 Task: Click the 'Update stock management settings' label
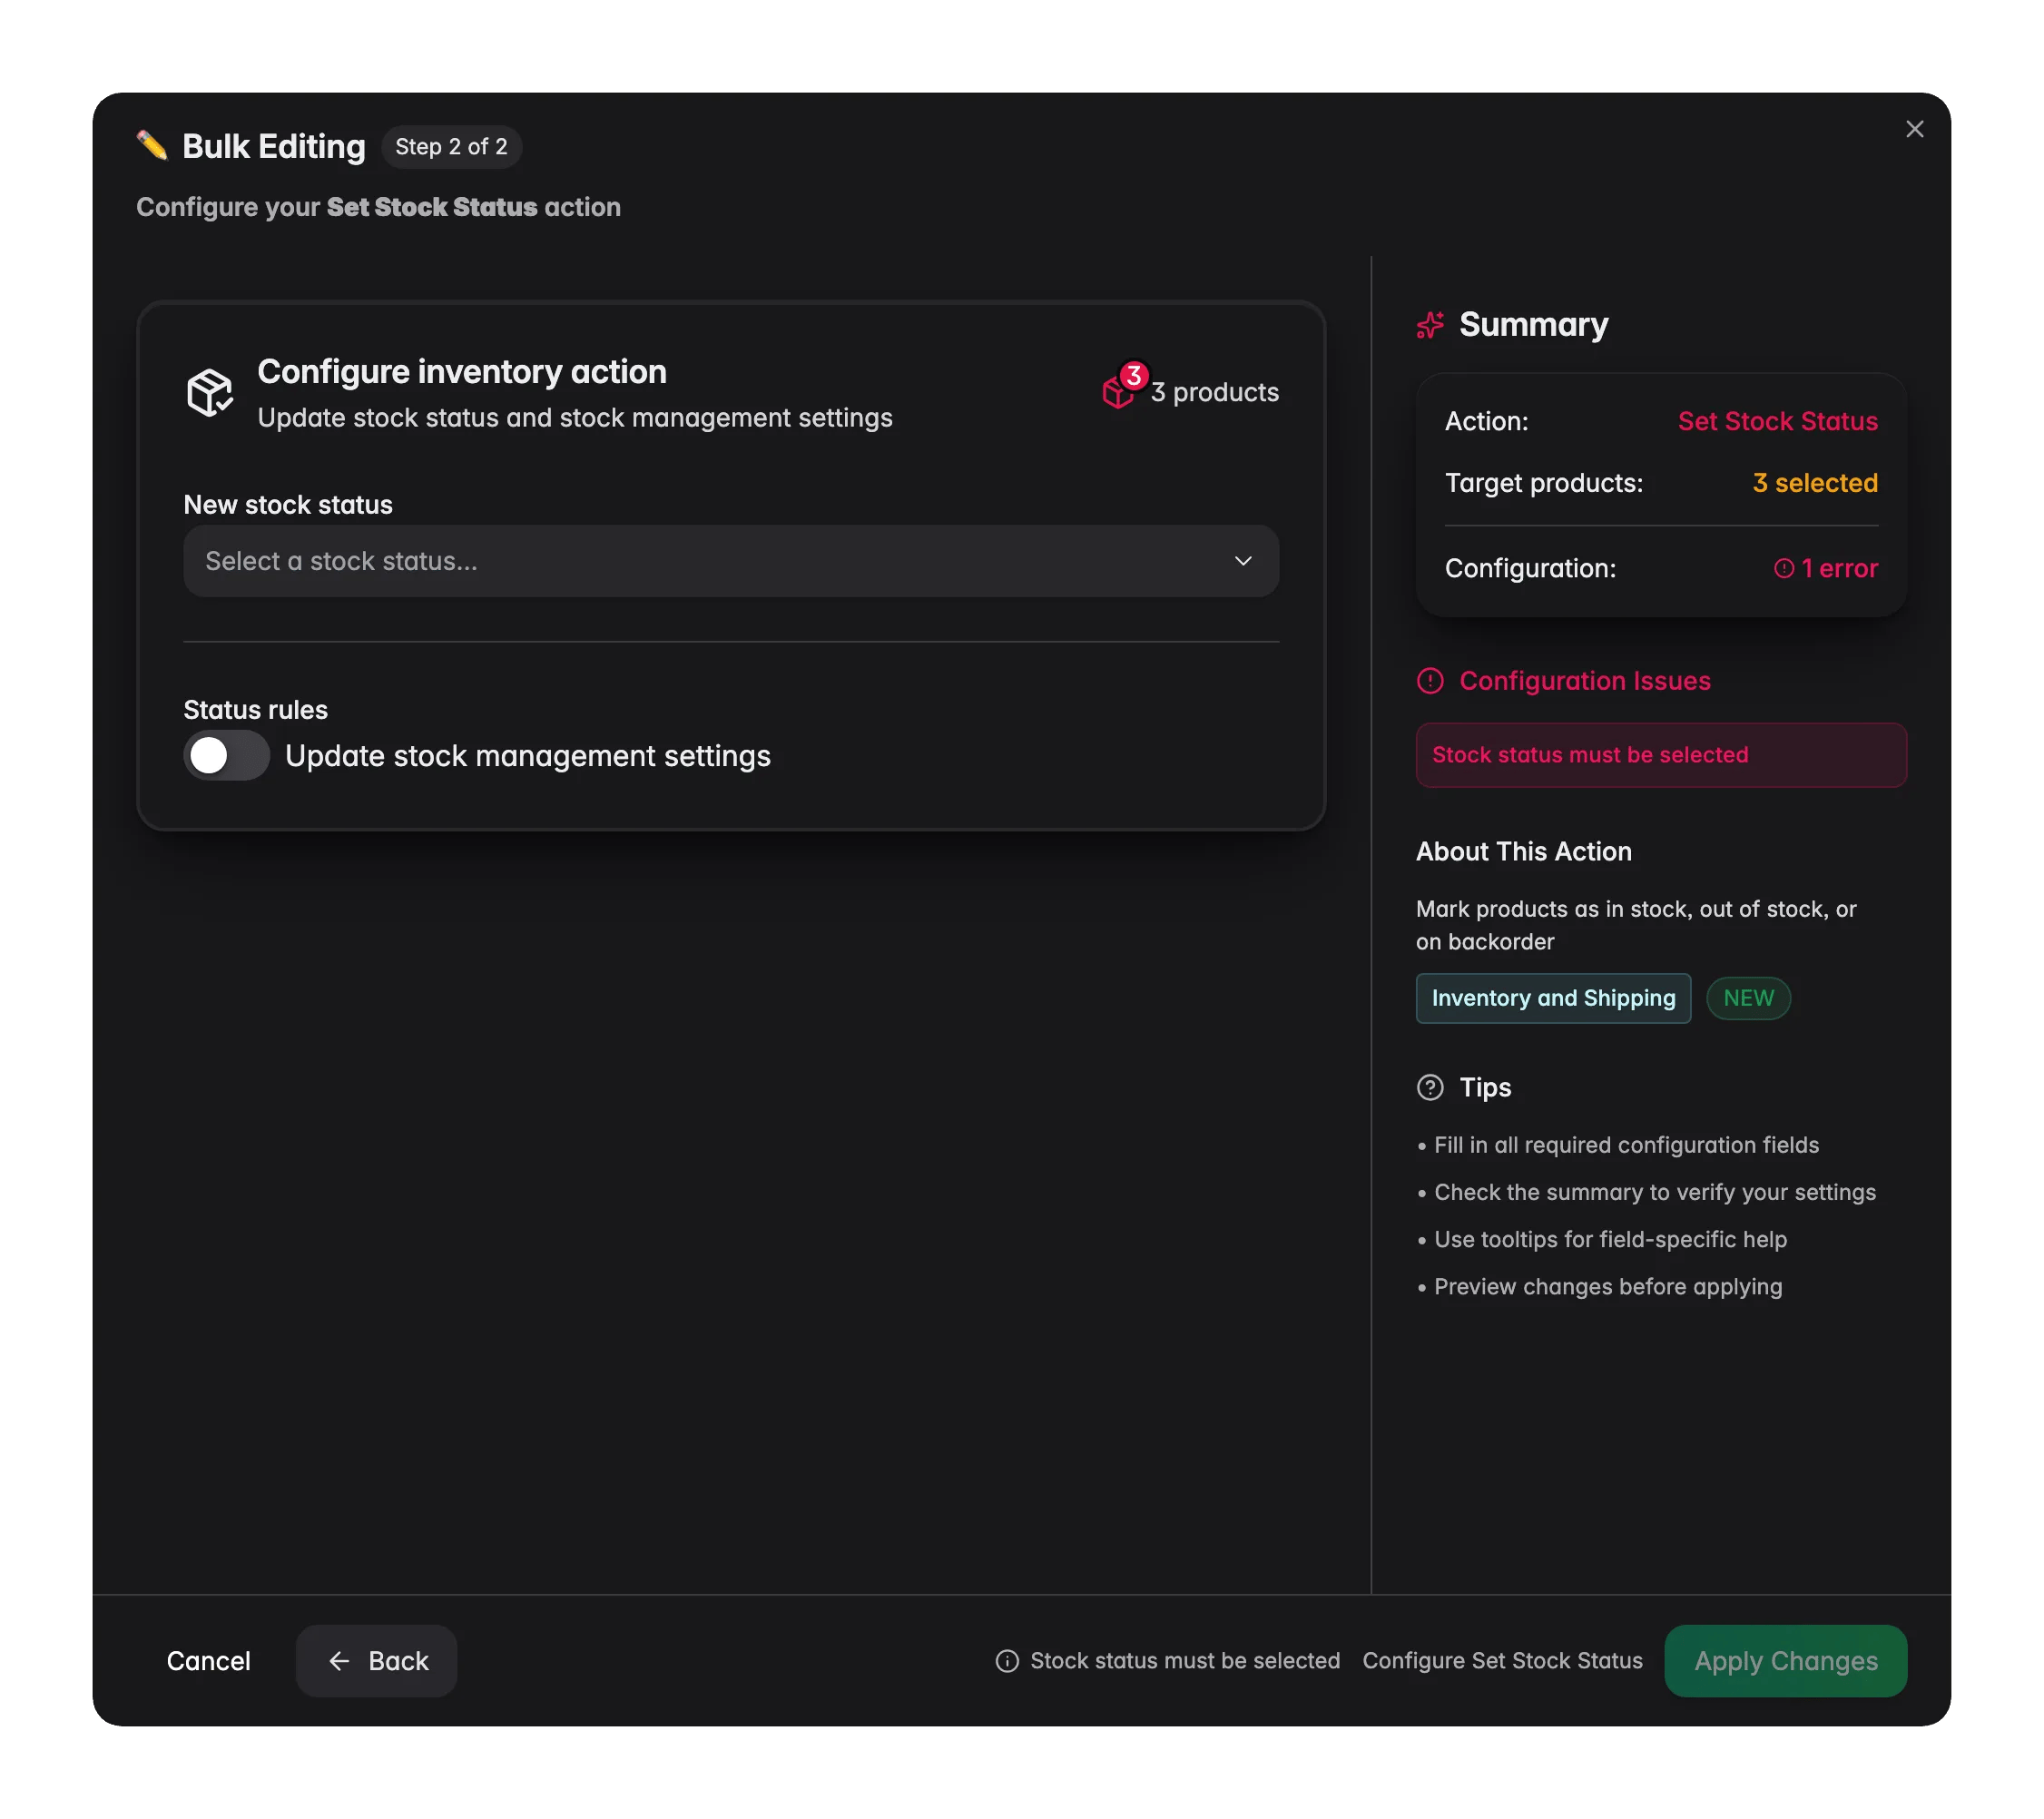pyautogui.click(x=528, y=756)
